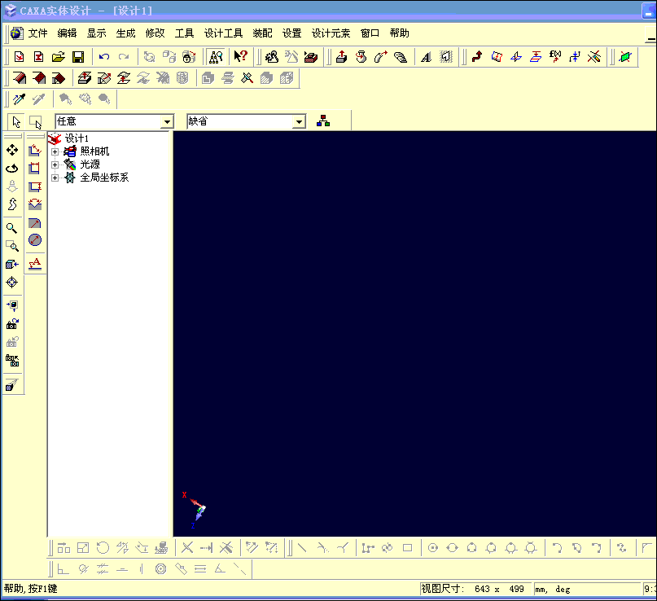Open the 设计工具 menu

coord(223,33)
